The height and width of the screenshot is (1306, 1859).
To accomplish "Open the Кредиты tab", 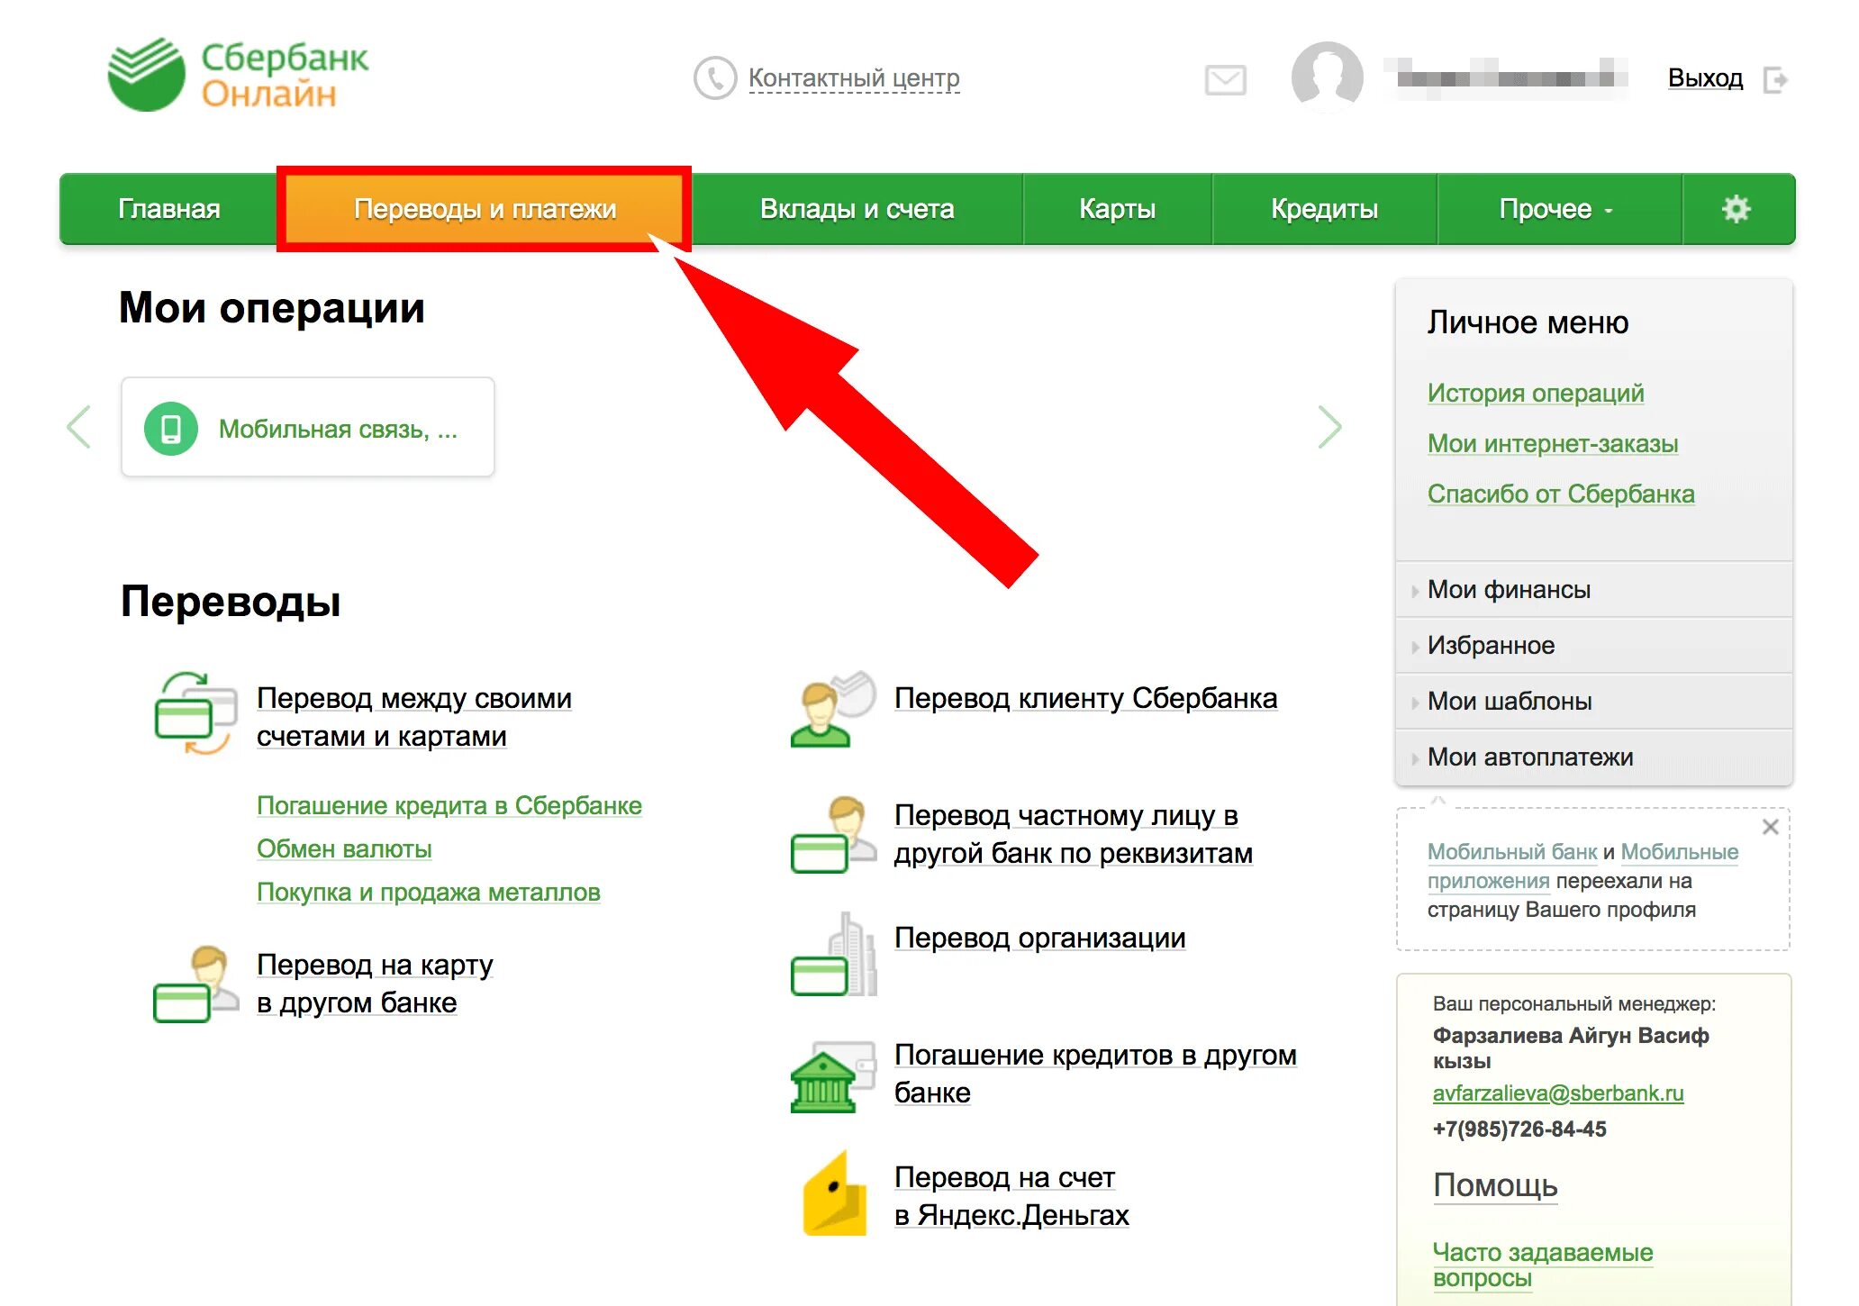I will click(1324, 209).
